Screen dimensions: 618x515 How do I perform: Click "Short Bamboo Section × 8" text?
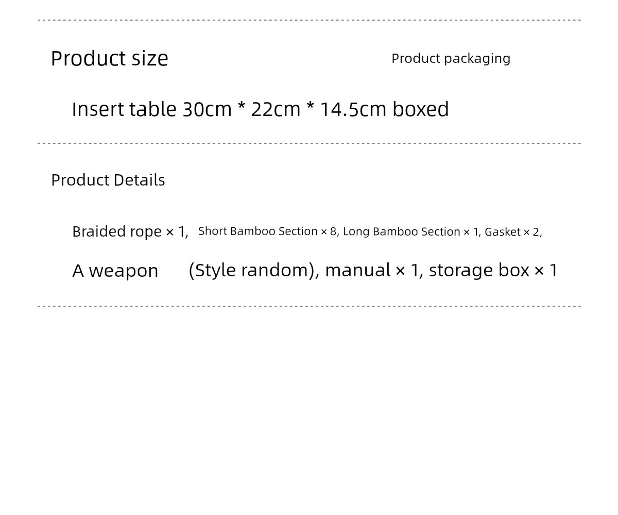coord(267,231)
